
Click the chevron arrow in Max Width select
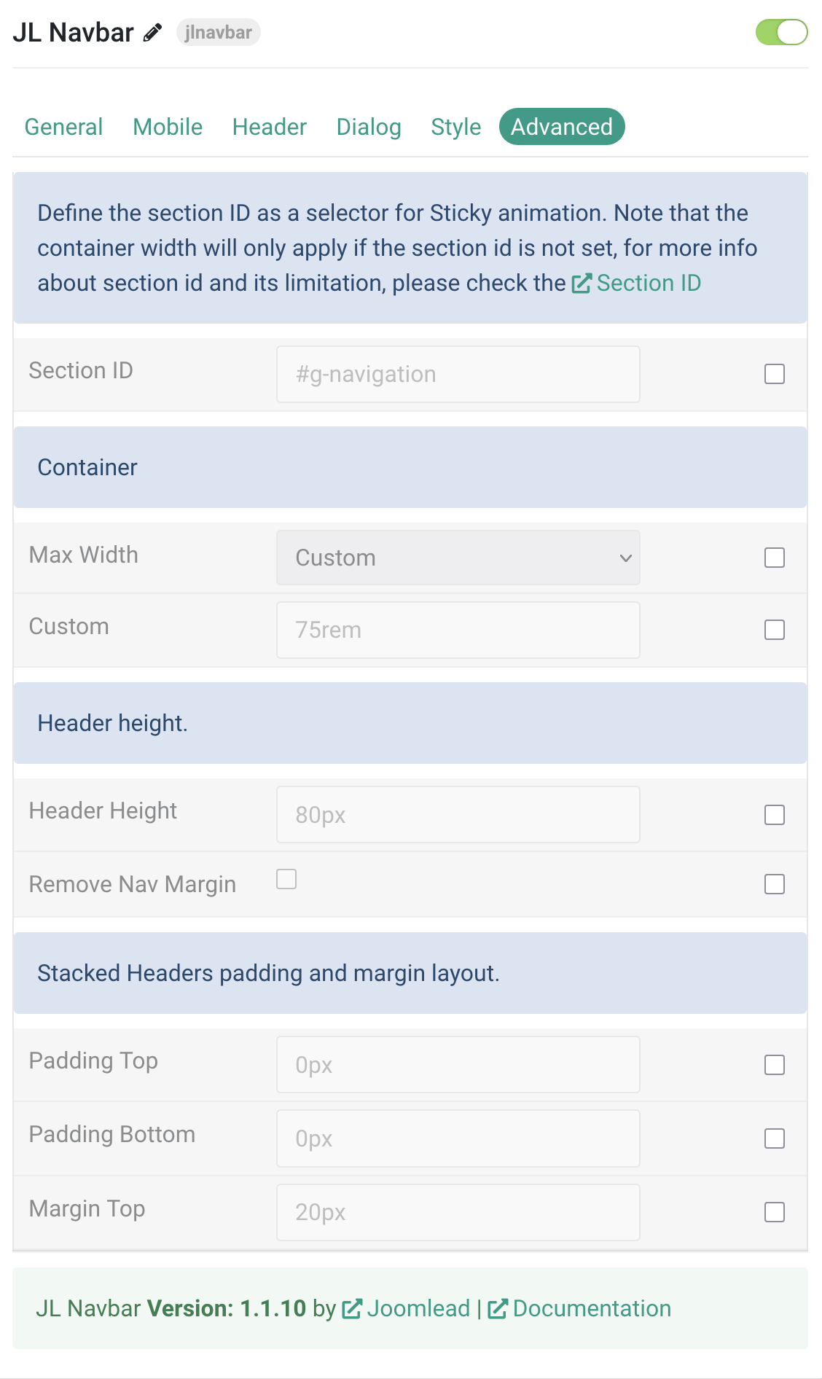click(x=625, y=558)
